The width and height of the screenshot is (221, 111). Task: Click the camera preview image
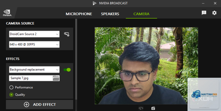click(146, 66)
